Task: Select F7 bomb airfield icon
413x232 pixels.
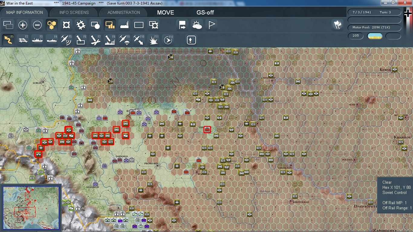Action: coord(96,40)
